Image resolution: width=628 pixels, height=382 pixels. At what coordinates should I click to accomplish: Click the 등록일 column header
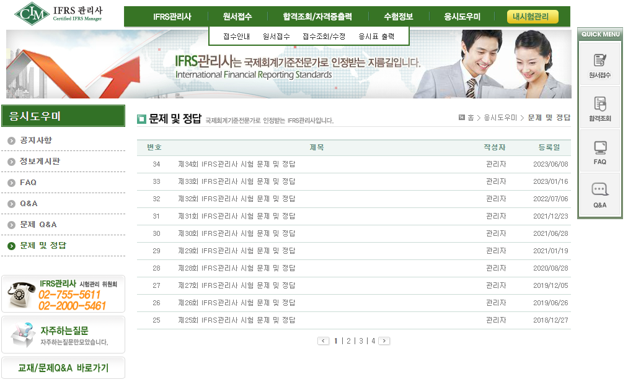(x=549, y=147)
